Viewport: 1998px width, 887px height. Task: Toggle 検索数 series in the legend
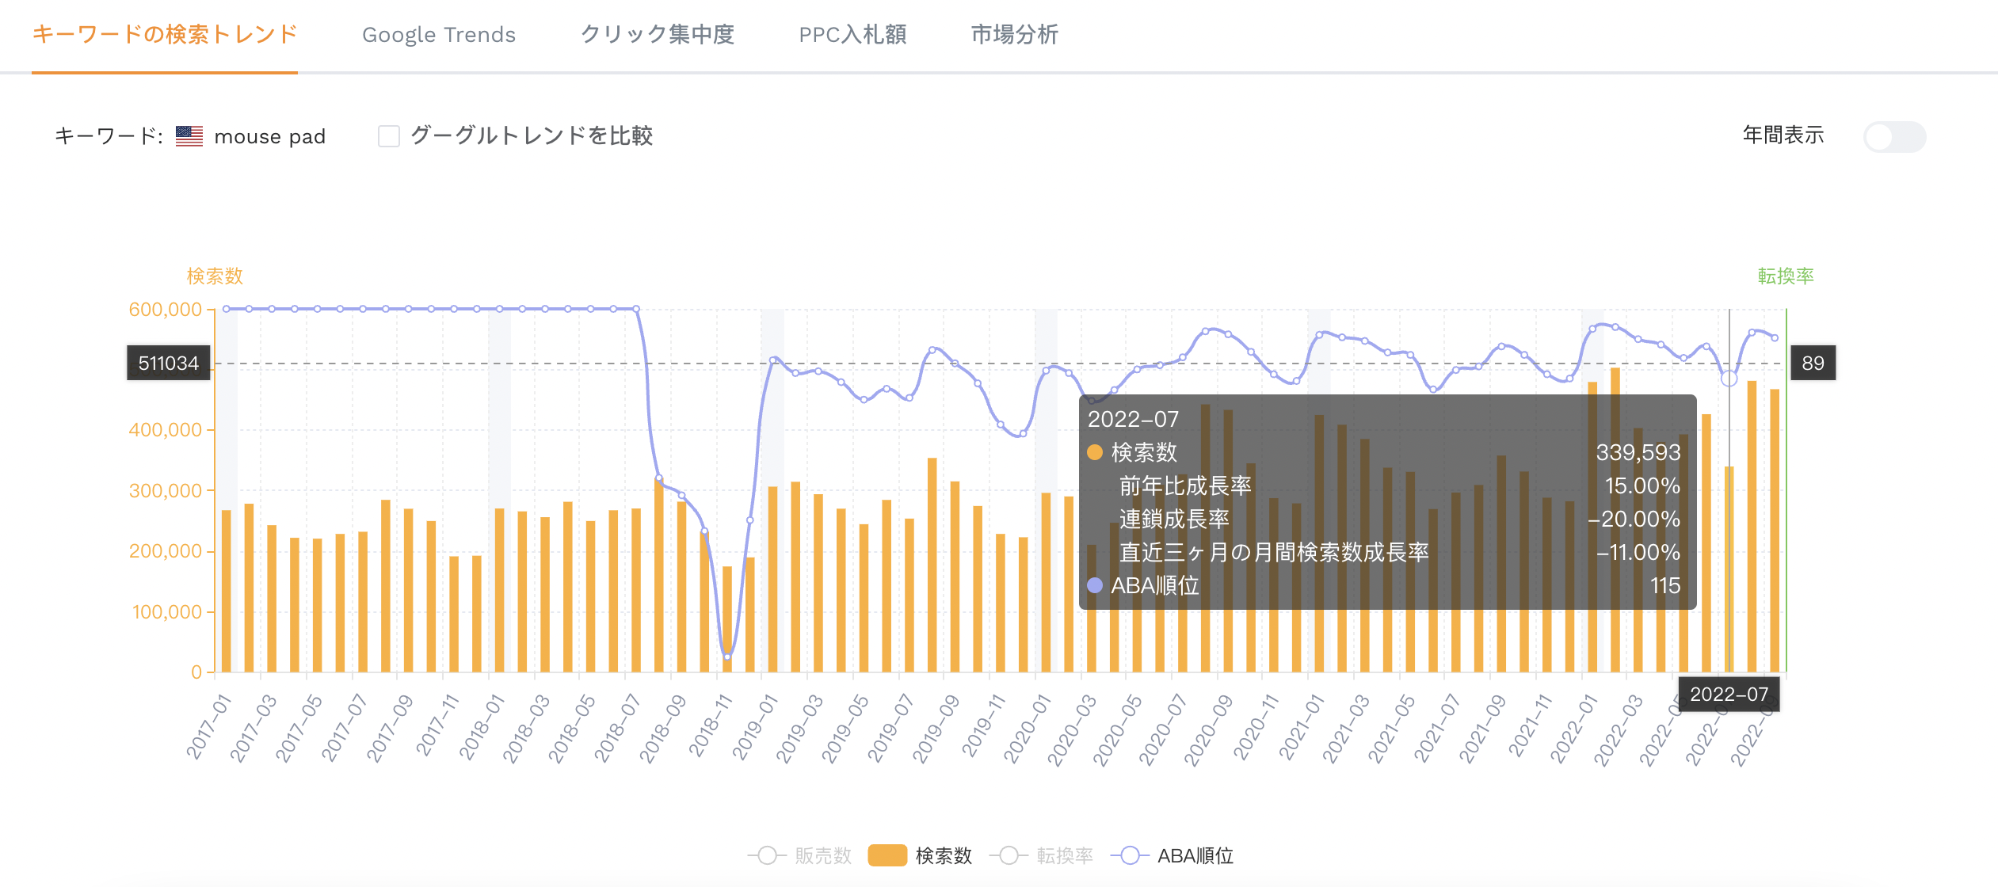(x=920, y=855)
